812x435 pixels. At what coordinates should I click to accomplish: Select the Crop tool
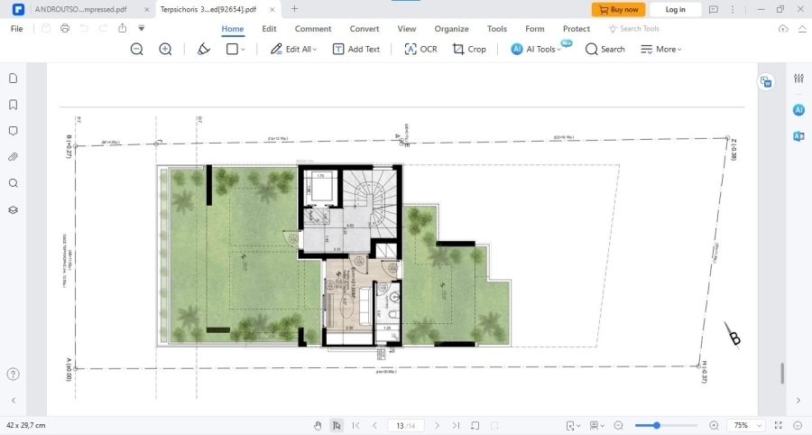point(469,50)
